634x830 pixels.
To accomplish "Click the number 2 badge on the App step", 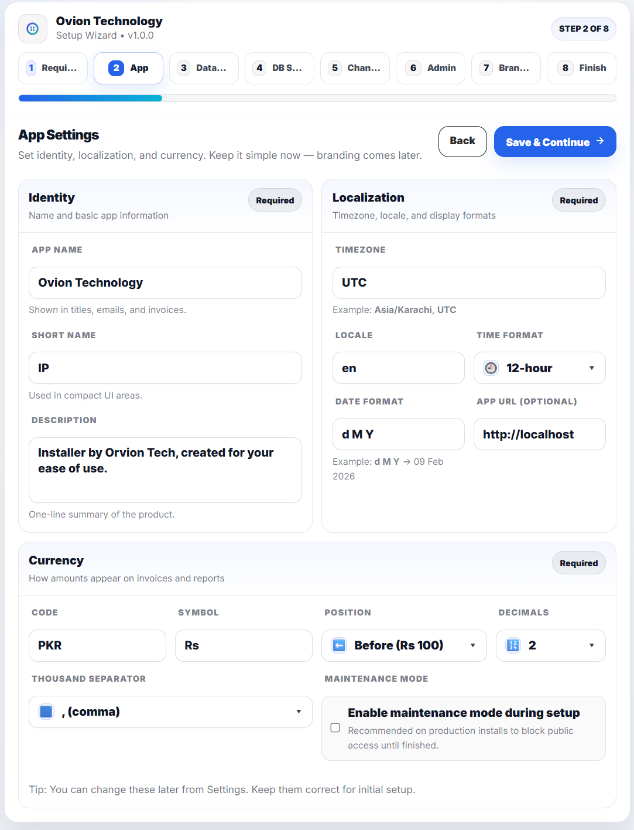I will coord(116,68).
